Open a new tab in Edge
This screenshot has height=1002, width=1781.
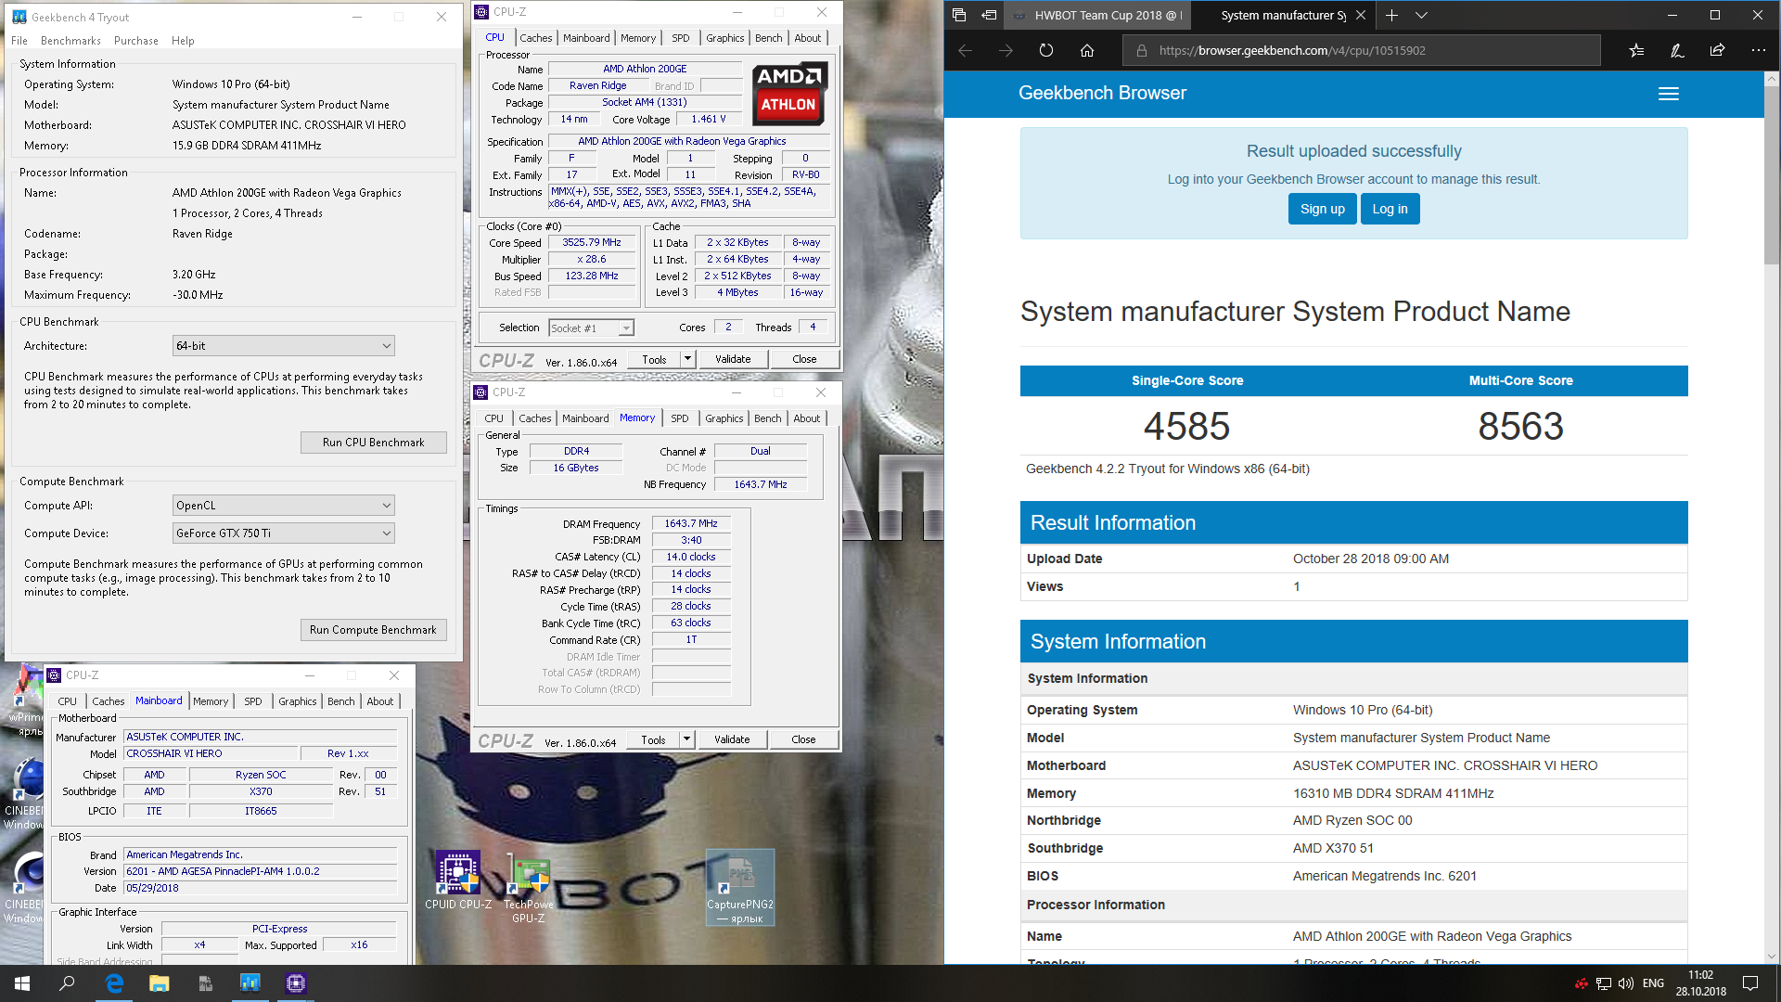pos(1391,15)
